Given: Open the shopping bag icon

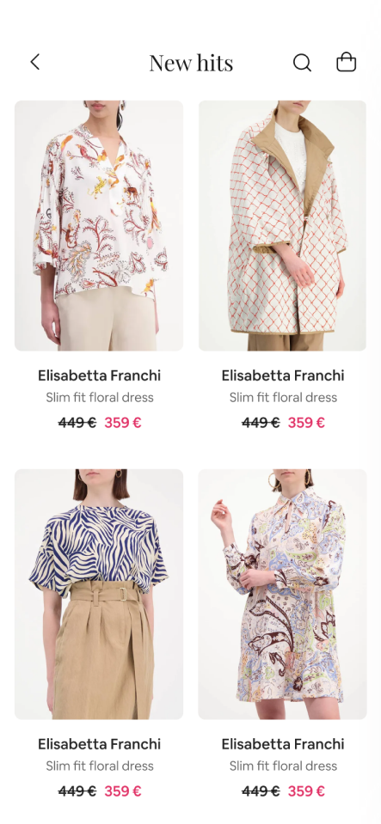Looking at the screenshot, I should click(347, 62).
